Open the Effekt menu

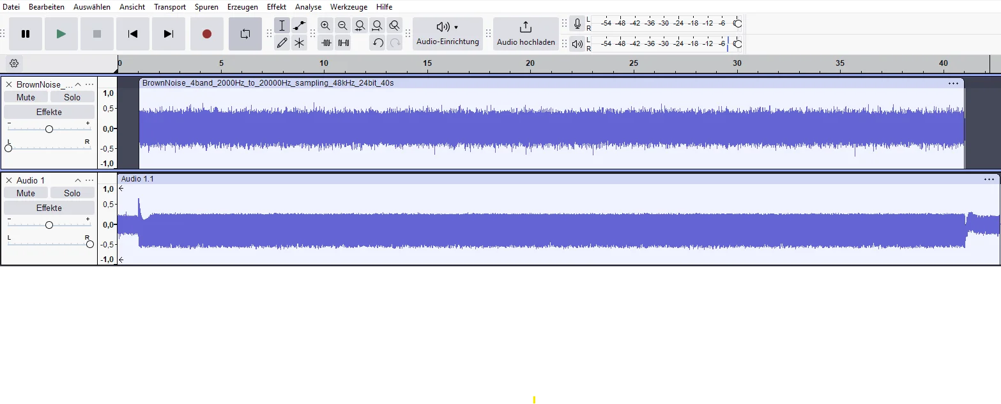277,7
